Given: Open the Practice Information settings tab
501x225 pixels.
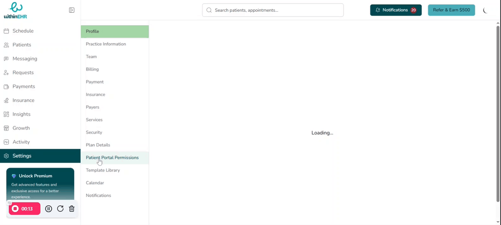Looking at the screenshot, I should [x=106, y=44].
